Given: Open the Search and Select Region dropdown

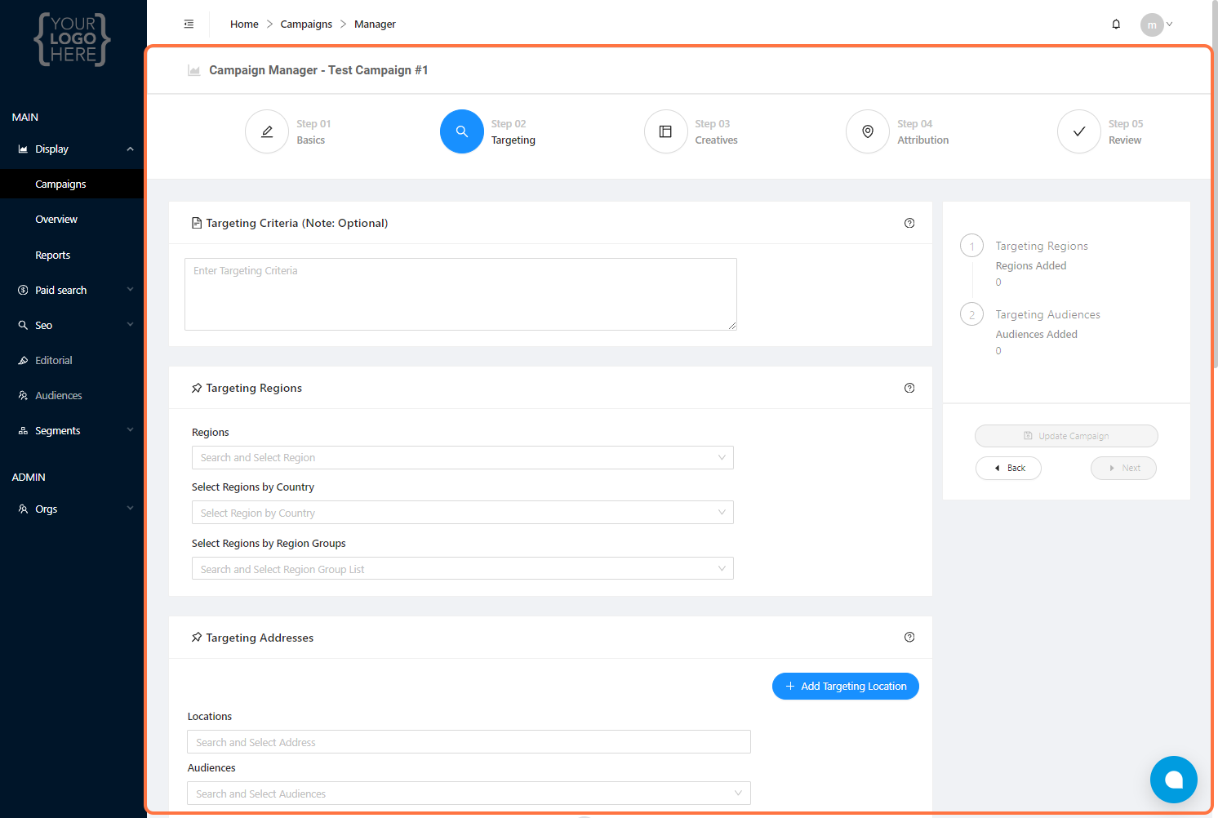Looking at the screenshot, I should (x=462, y=458).
